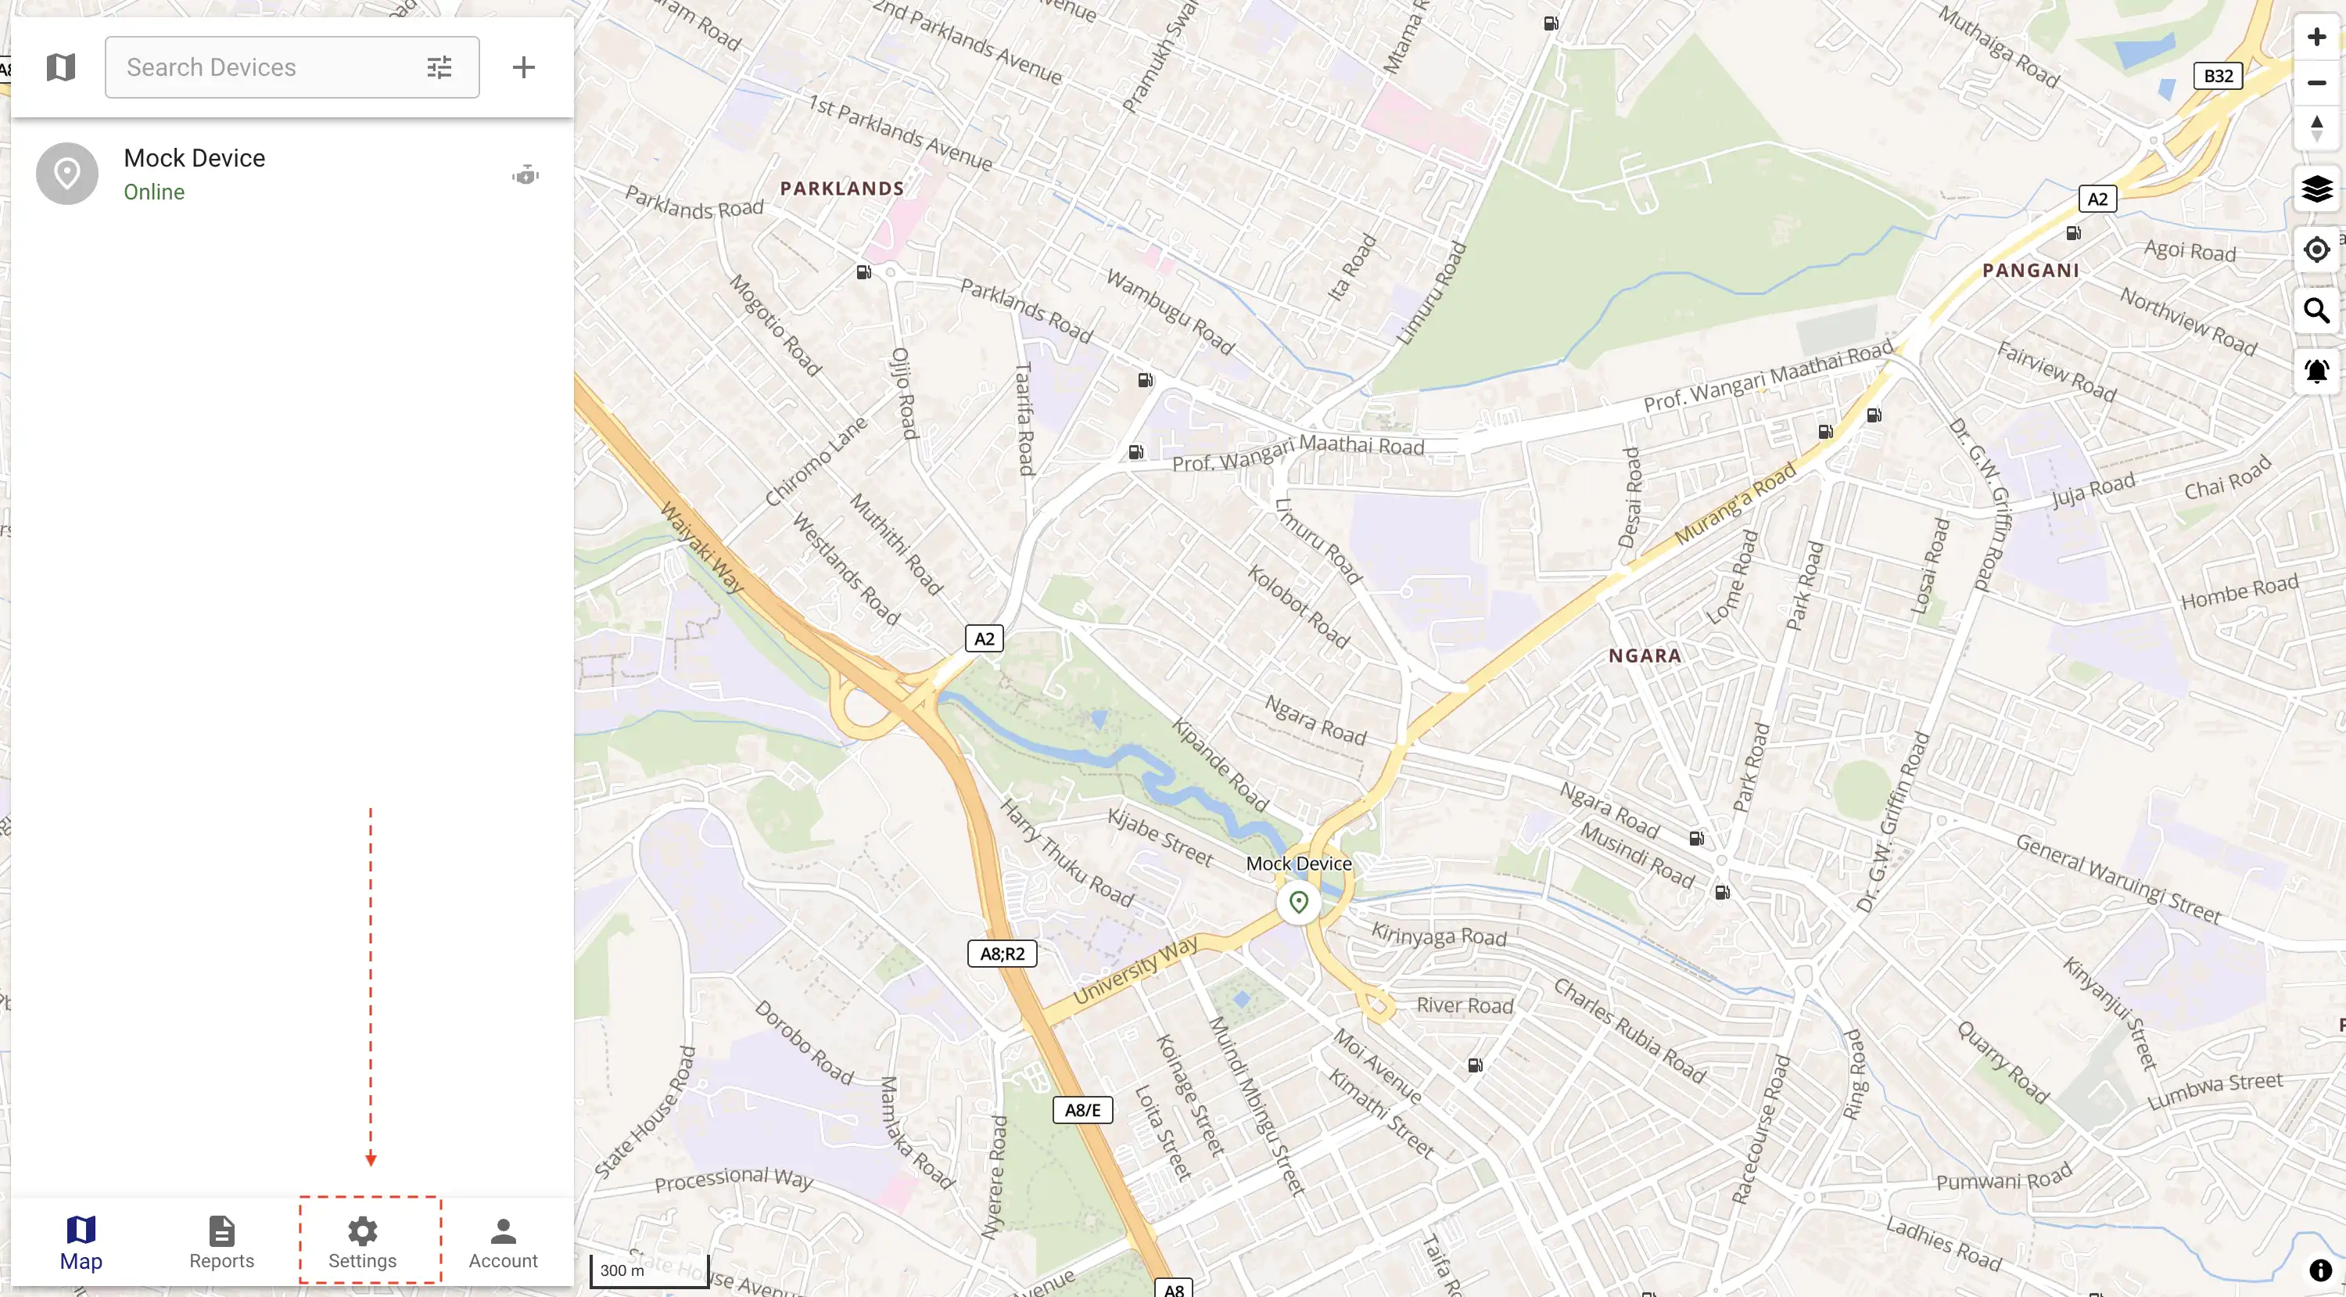Image resolution: width=2346 pixels, height=1297 pixels.
Task: Expand the map attribution info icon
Action: click(x=2320, y=1270)
